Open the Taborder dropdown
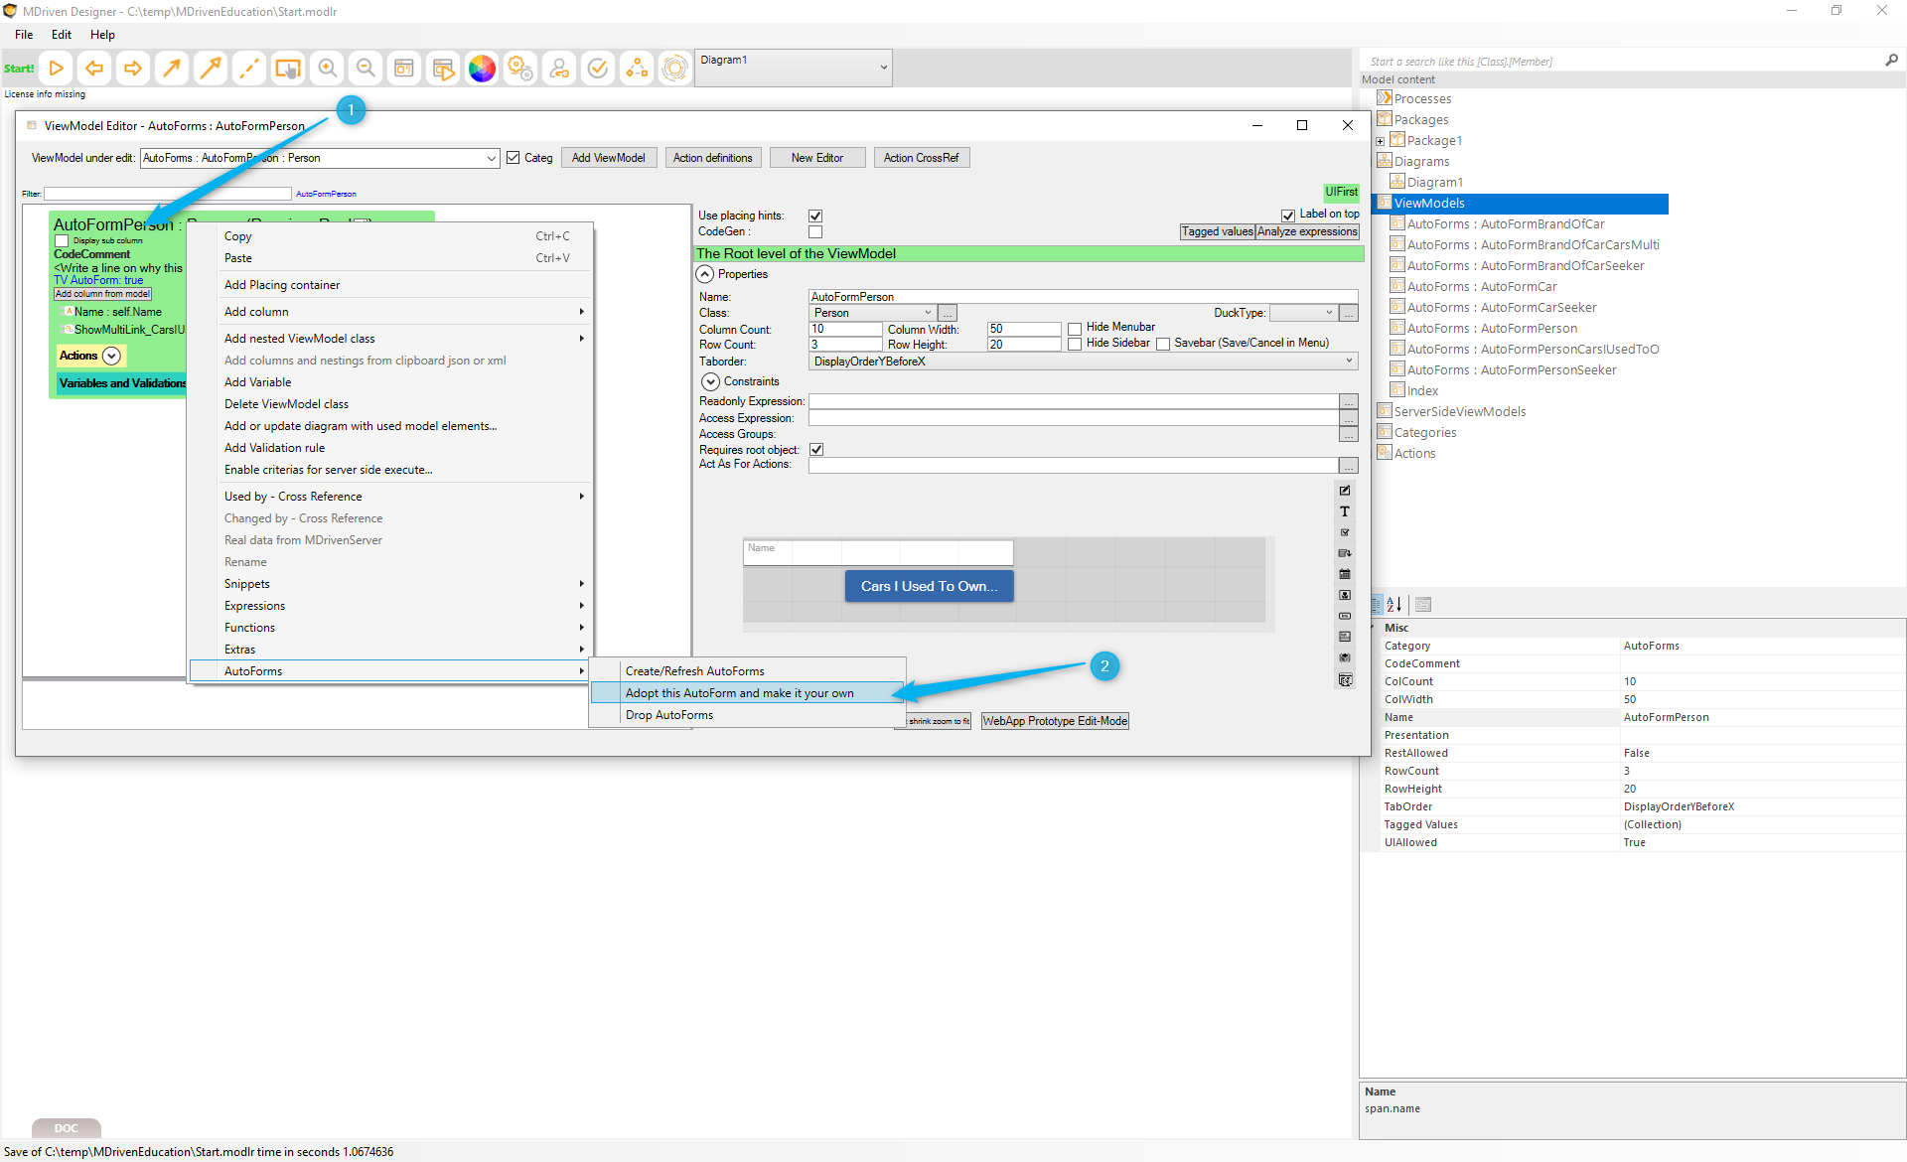 pyautogui.click(x=1349, y=362)
